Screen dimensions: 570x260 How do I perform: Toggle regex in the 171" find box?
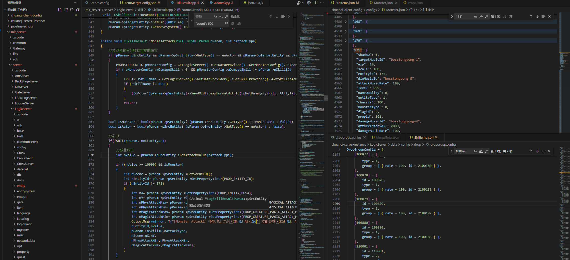pyautogui.click(x=487, y=16)
